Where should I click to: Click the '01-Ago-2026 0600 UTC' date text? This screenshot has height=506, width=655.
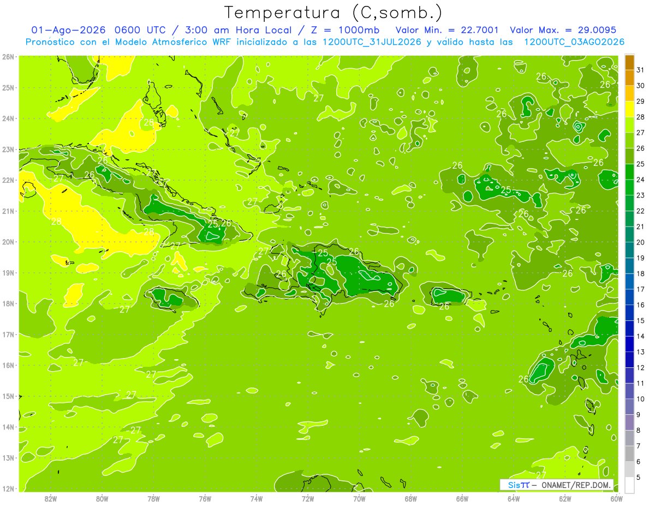tap(98, 30)
